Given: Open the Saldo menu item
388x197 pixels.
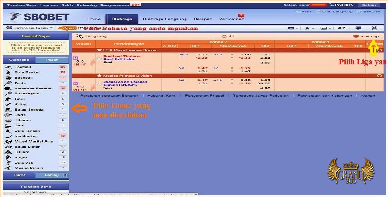Looking at the screenshot, I should [x=67, y=5].
